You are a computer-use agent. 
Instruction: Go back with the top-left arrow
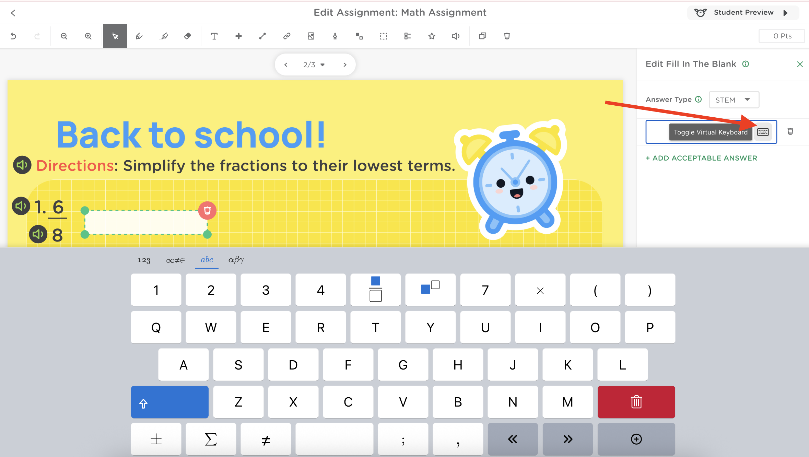pyautogui.click(x=13, y=13)
